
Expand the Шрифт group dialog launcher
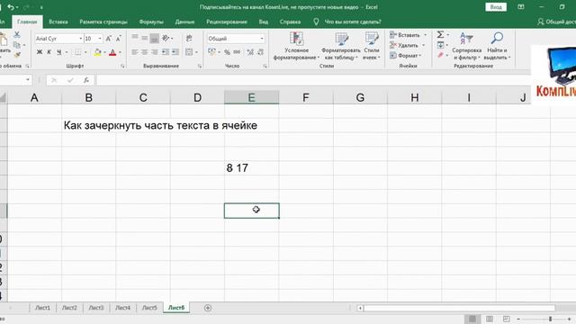[x=122, y=66]
